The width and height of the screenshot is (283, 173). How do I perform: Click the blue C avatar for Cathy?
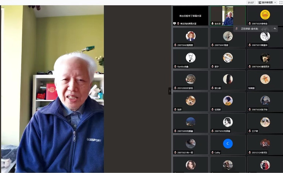click(x=228, y=144)
